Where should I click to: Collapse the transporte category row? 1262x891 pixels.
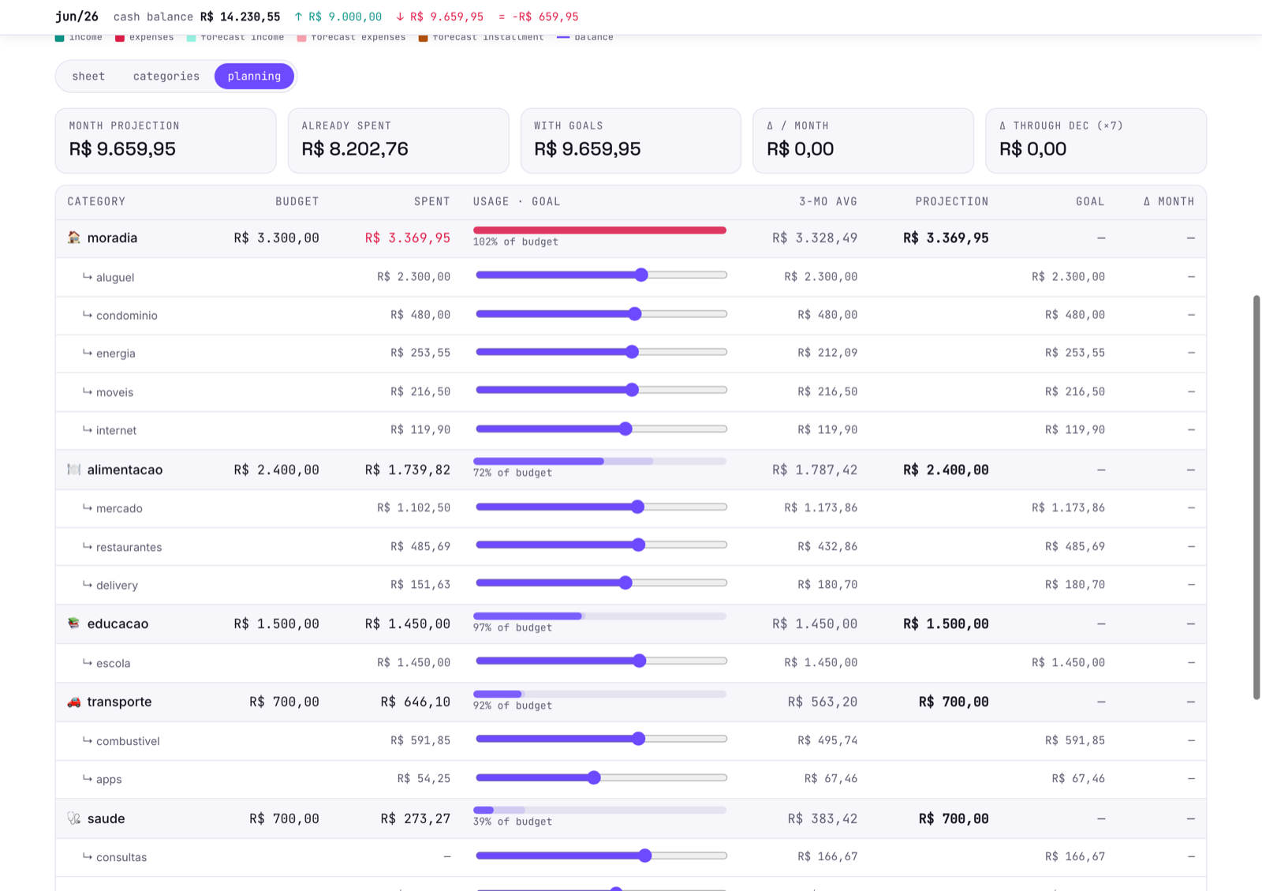(630, 702)
